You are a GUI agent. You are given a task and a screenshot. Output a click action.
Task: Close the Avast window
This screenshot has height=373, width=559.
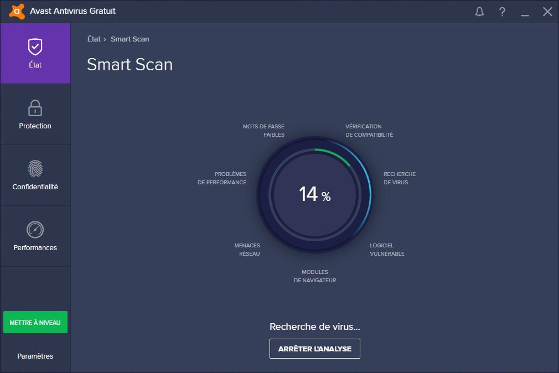547,12
